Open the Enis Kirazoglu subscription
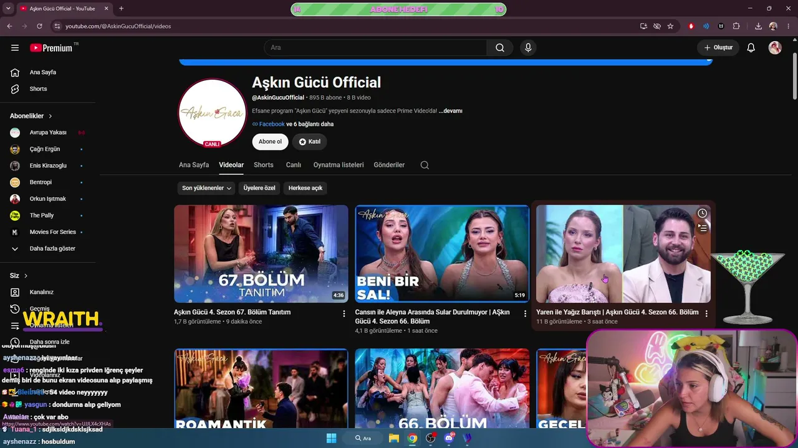This screenshot has width=798, height=448. pyautogui.click(x=47, y=166)
